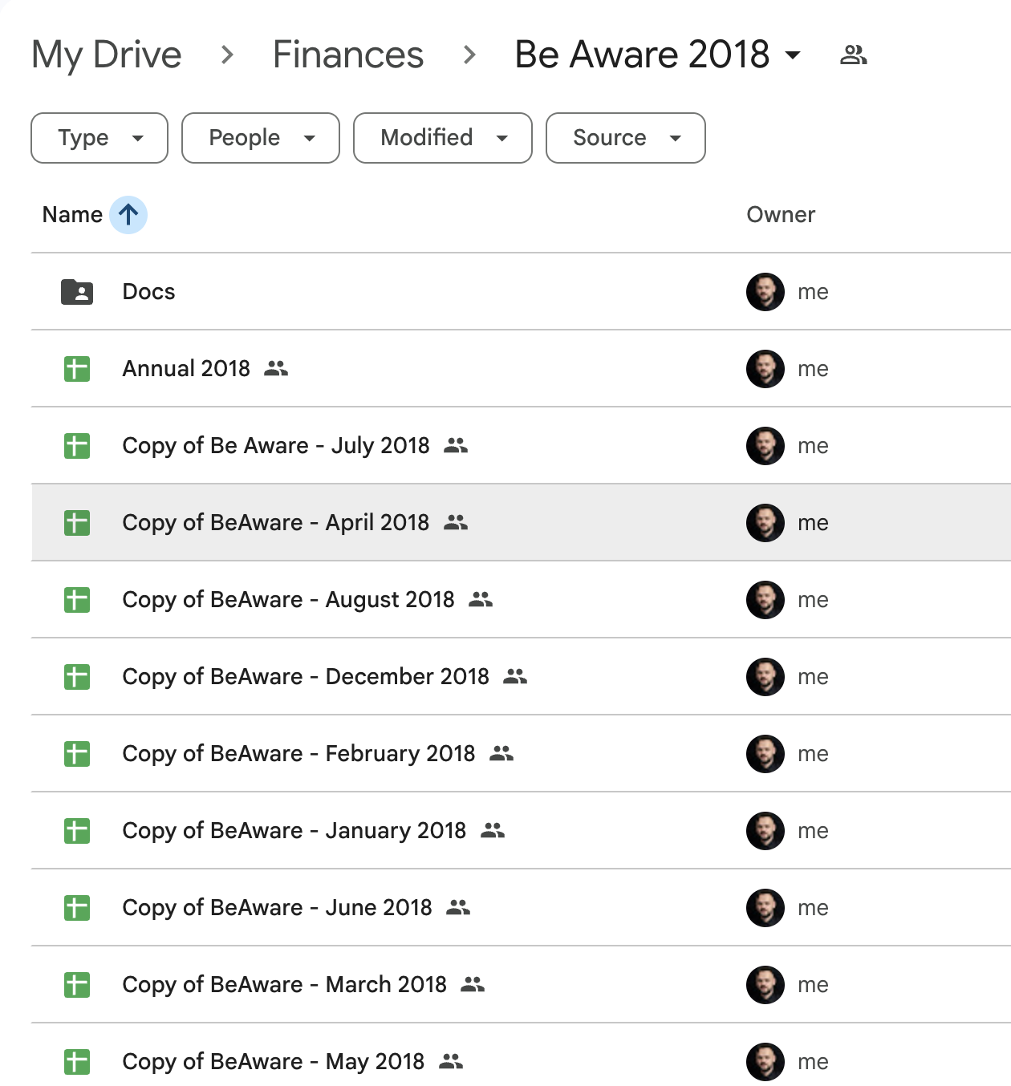Image resolution: width=1011 pixels, height=1086 pixels.
Task: Click the shared people icon next to Annual 2018
Action: (276, 369)
